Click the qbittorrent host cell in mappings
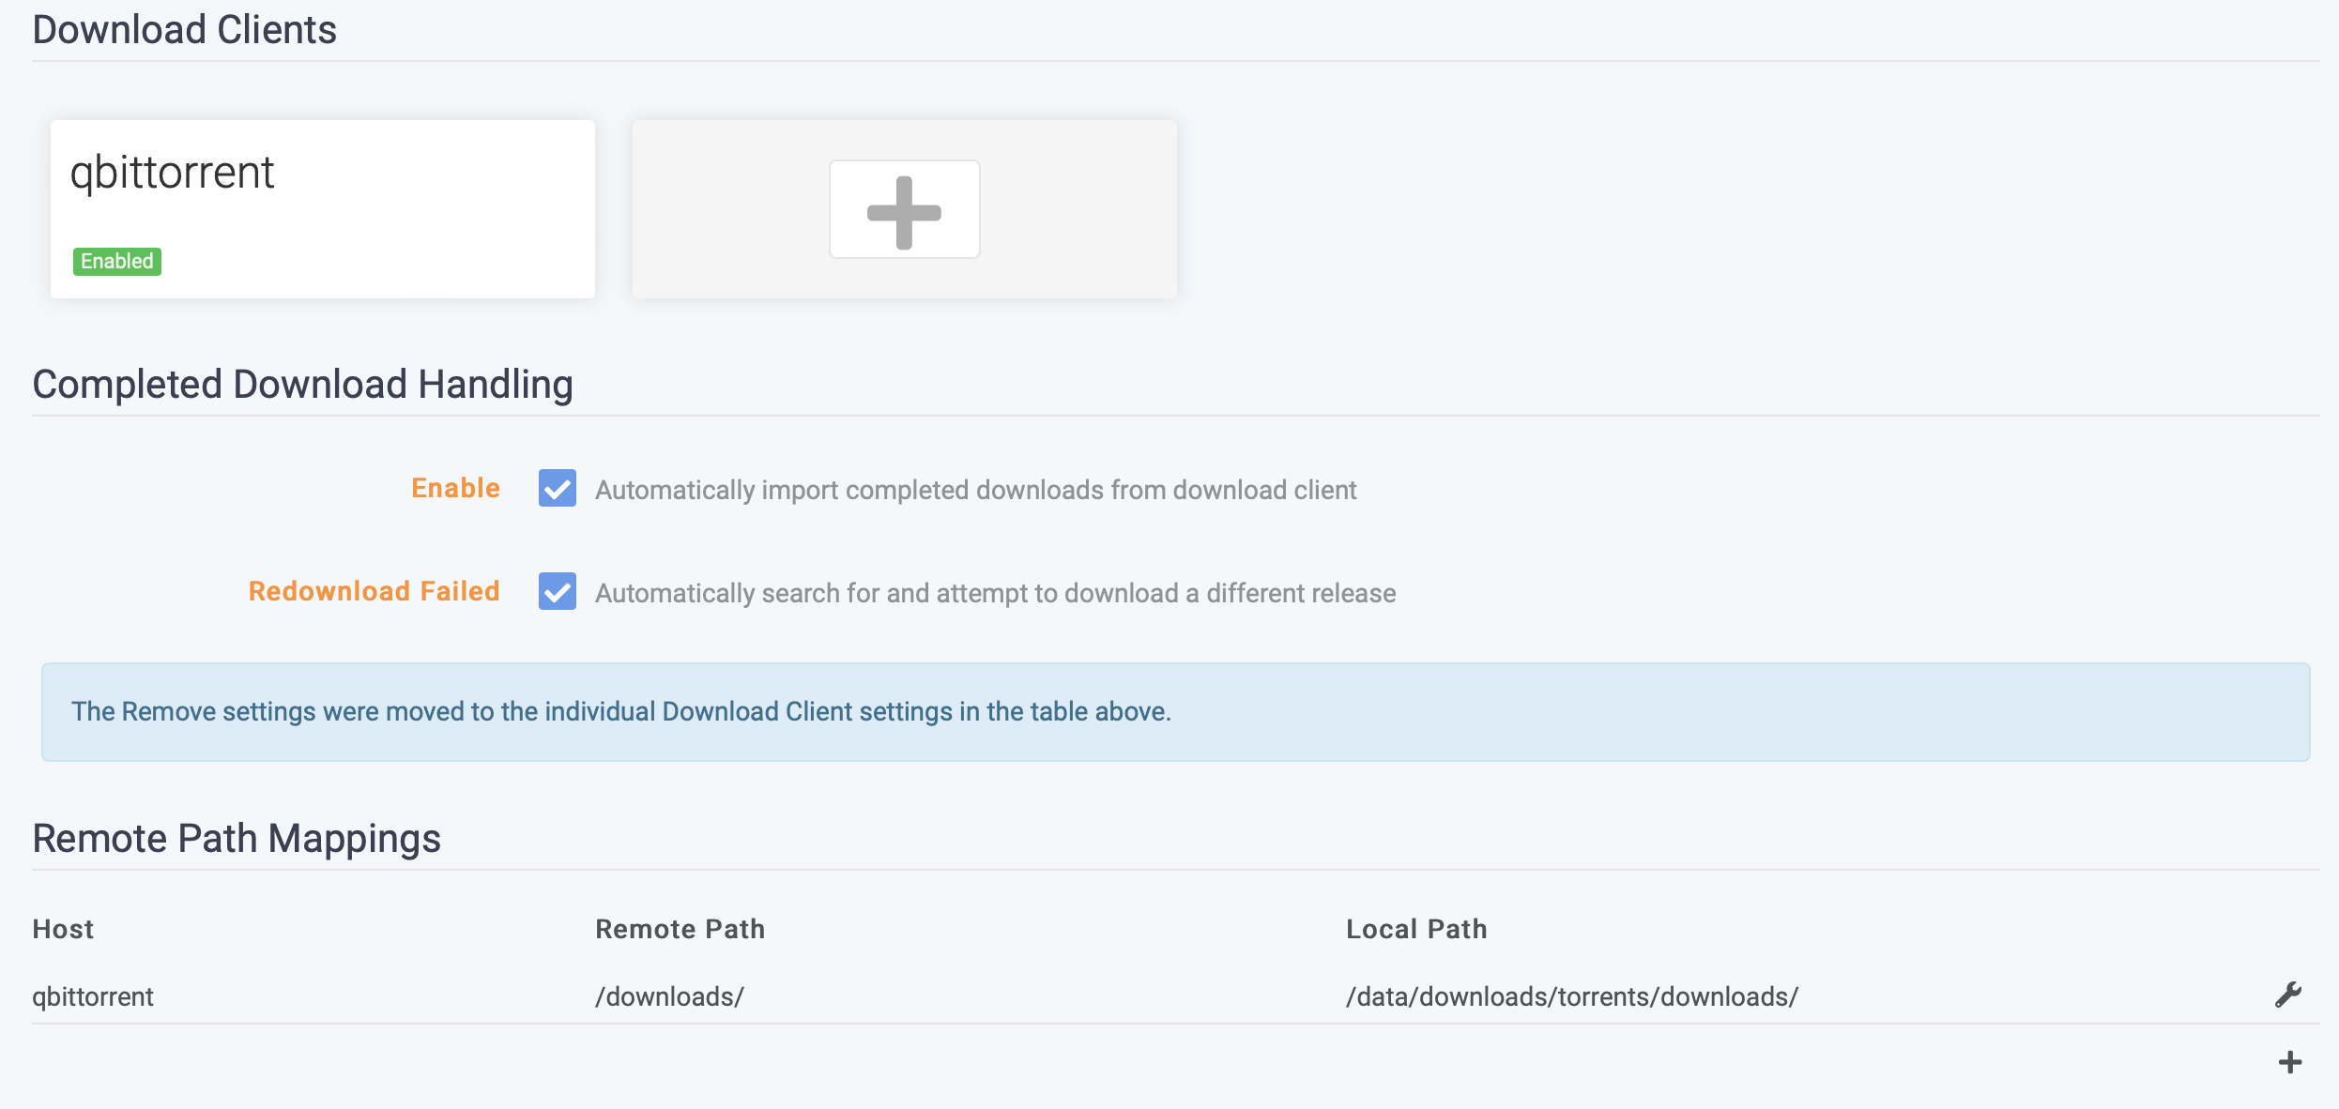 tap(93, 996)
